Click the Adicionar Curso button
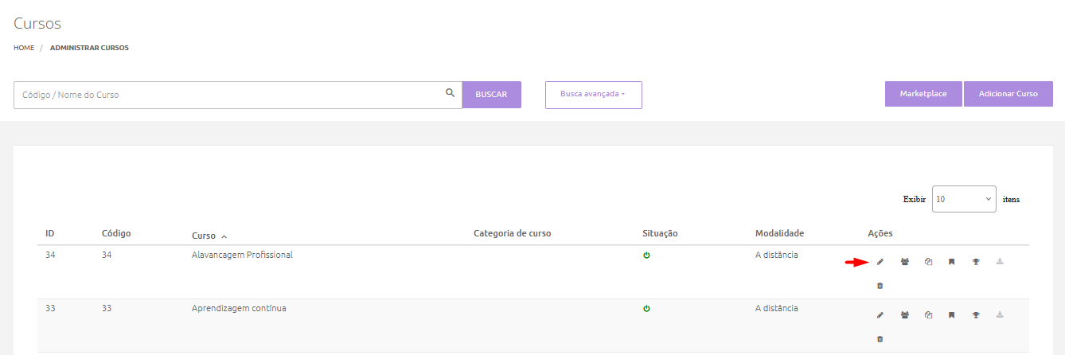The height and width of the screenshot is (355, 1065). pyautogui.click(x=1008, y=94)
